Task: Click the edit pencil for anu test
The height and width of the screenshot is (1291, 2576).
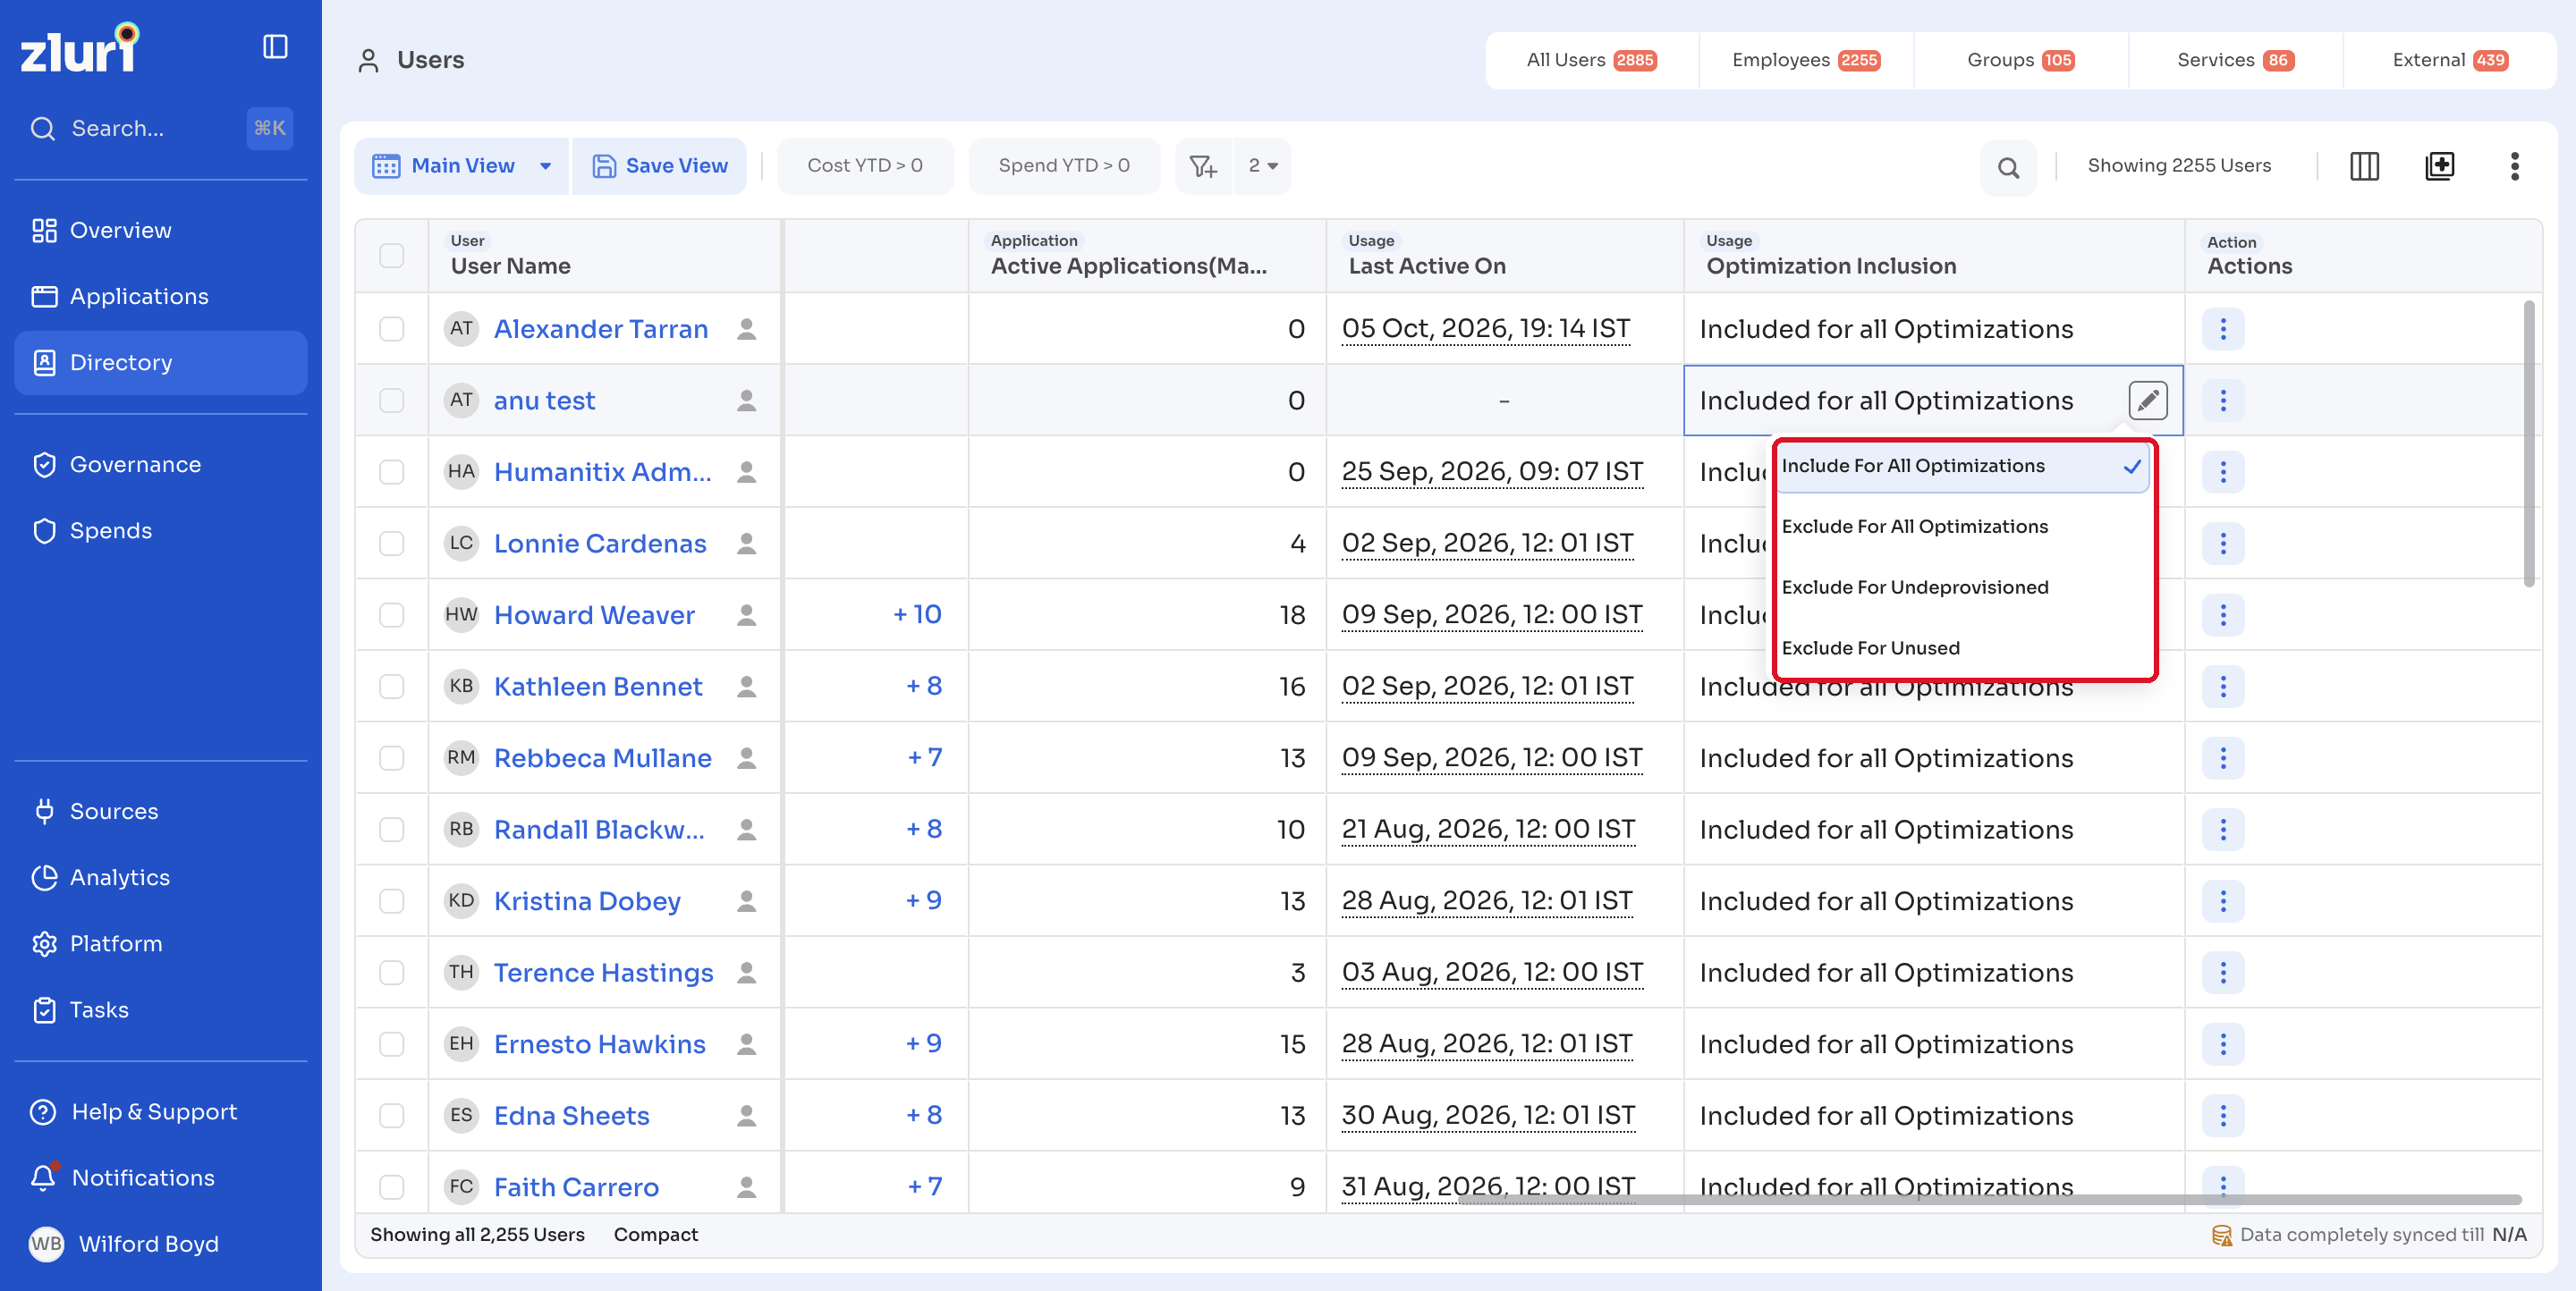Action: [x=2147, y=401]
